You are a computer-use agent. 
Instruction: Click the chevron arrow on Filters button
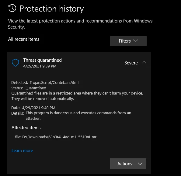(135, 41)
